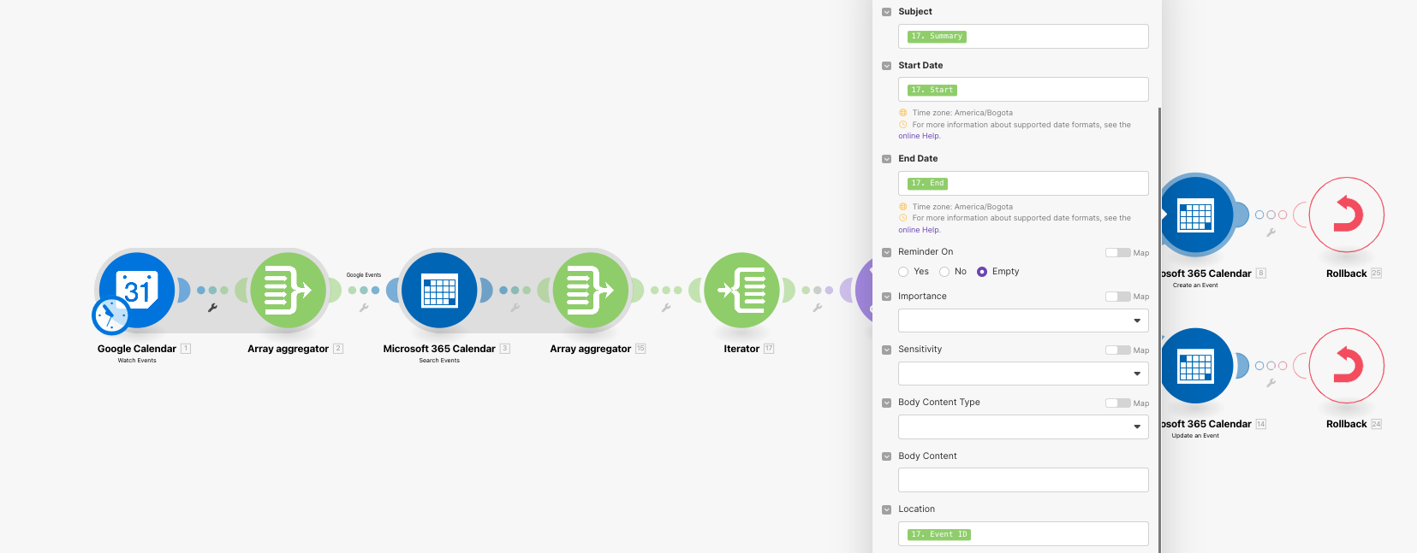Click error route dots before Rollback 24
Image resolution: width=1417 pixels, height=553 pixels.
[1271, 366]
